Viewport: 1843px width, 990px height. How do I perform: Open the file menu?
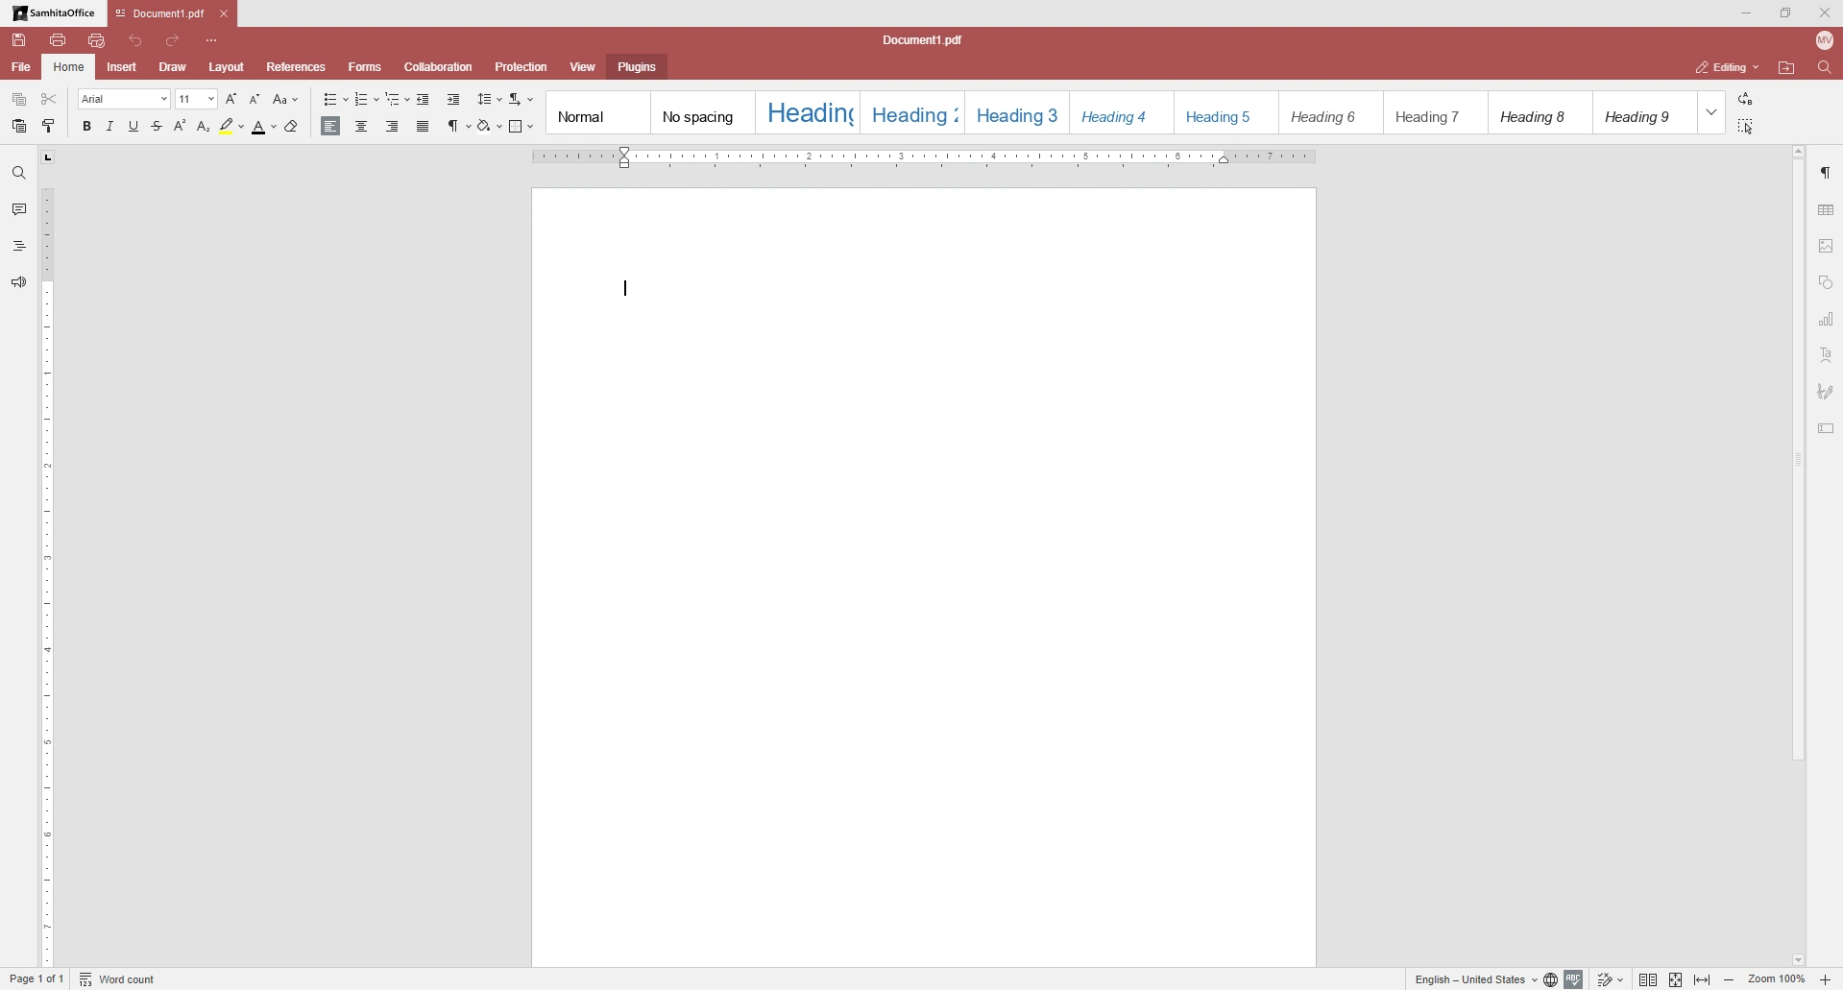click(x=21, y=67)
